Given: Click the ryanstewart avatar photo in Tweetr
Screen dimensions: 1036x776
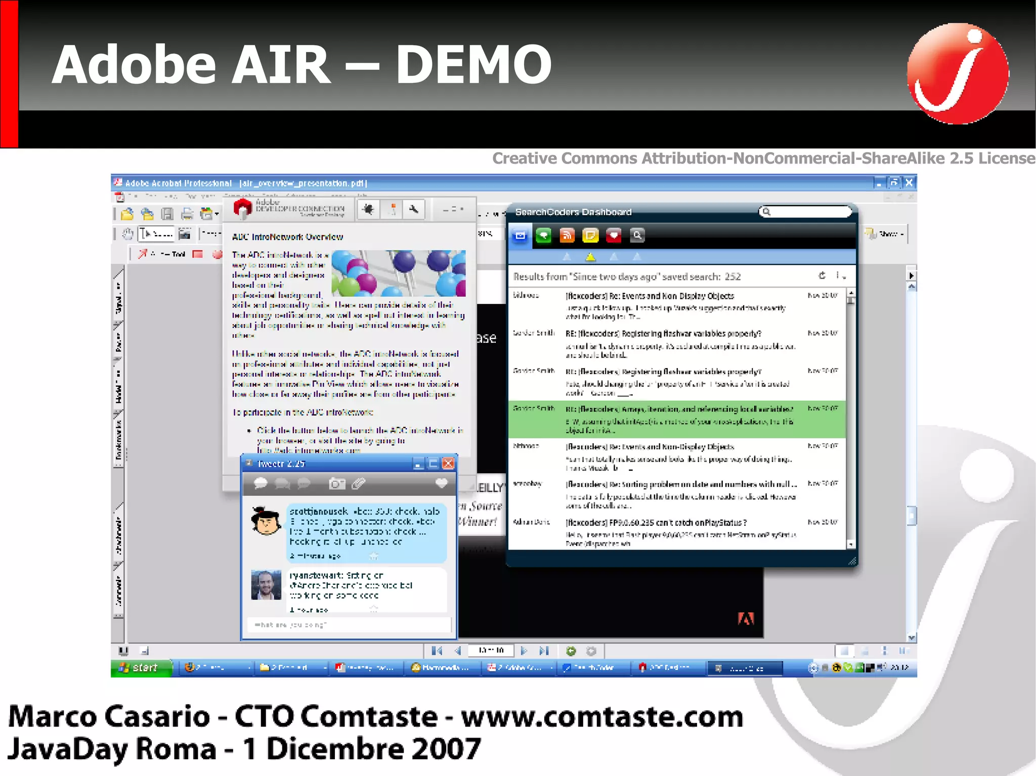Looking at the screenshot, I should (x=266, y=585).
